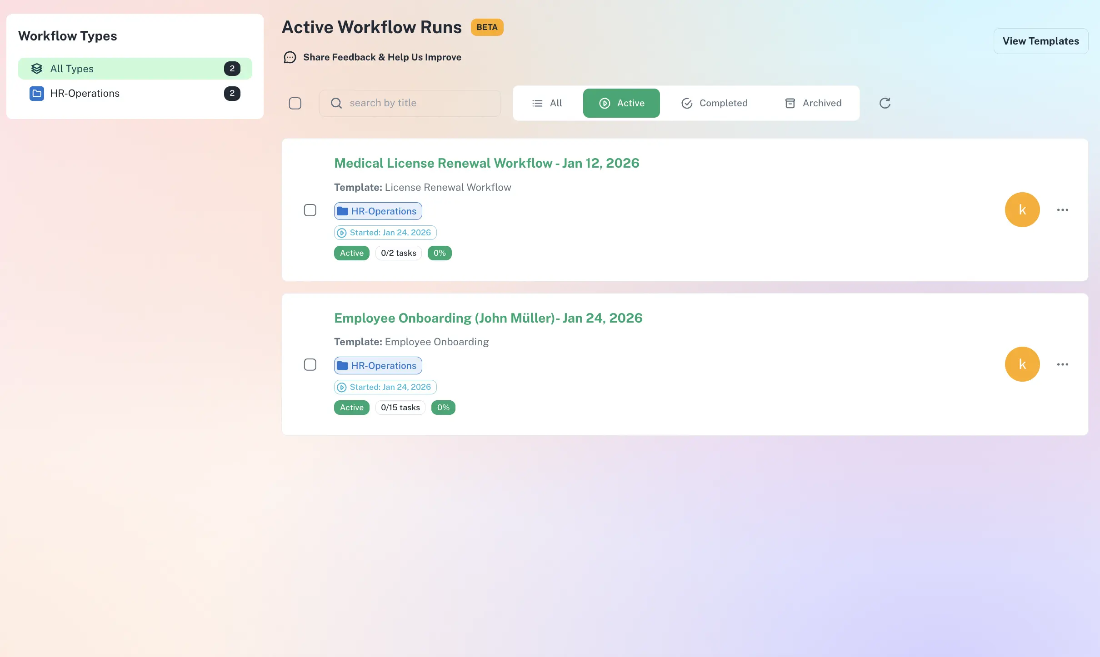Select All Types in Workflow Types

pyautogui.click(x=135, y=69)
